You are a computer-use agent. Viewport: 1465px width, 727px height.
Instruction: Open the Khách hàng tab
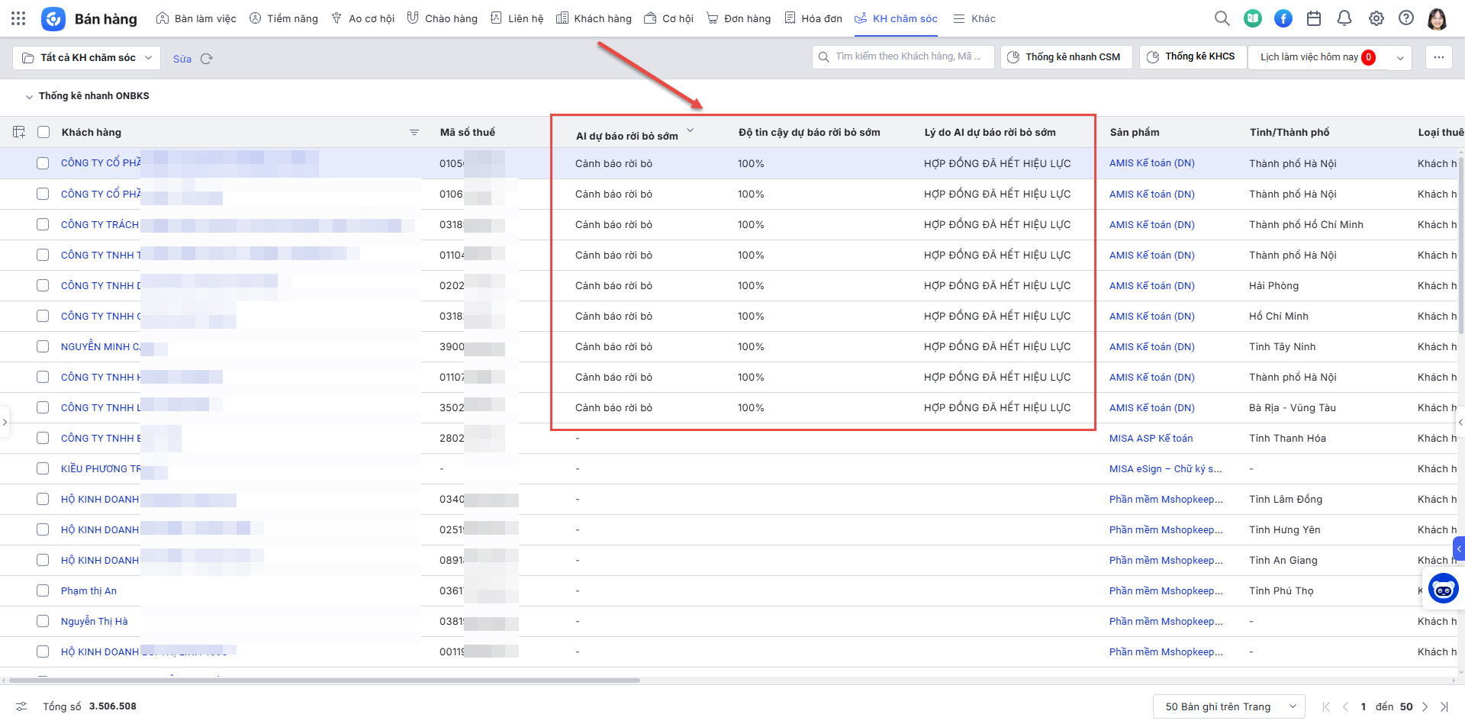594,18
